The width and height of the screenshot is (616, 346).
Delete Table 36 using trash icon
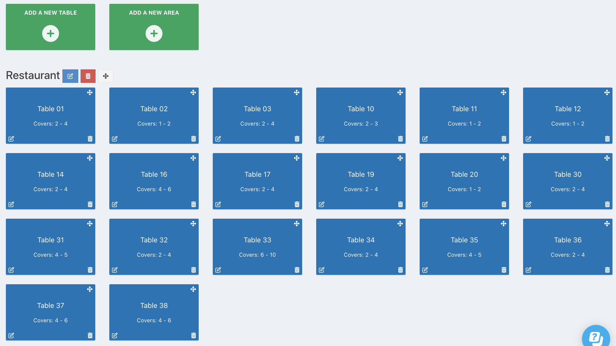click(x=607, y=270)
